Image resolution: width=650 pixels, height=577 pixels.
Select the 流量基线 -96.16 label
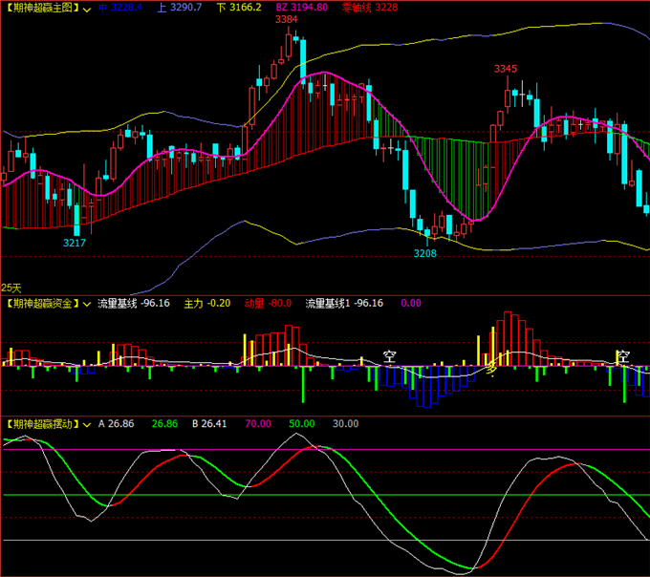pyautogui.click(x=134, y=303)
